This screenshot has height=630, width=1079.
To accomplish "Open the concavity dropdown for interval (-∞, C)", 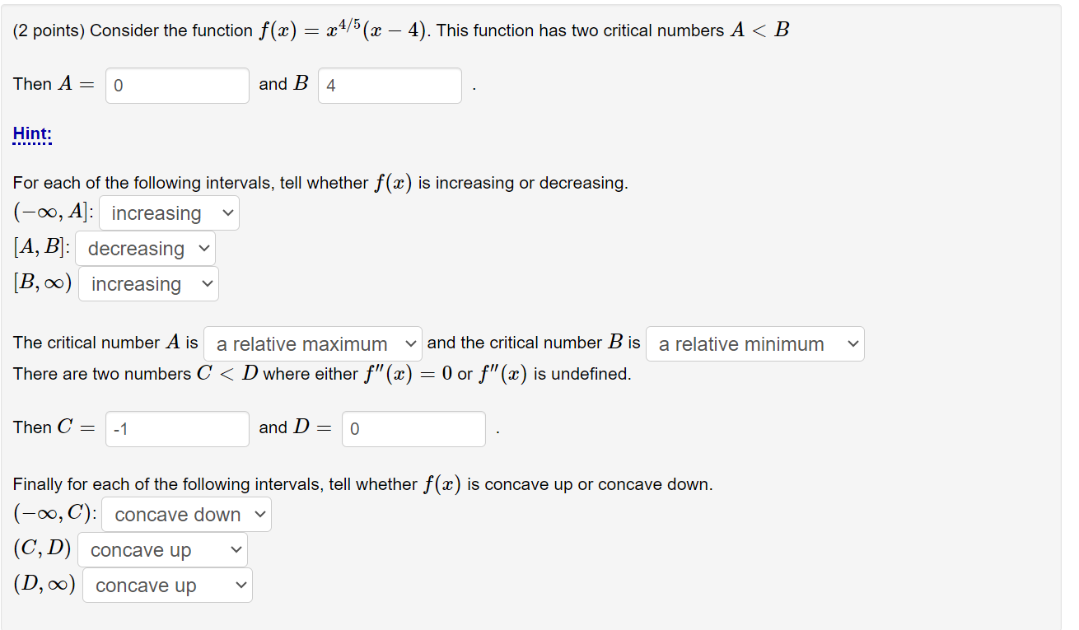I will 185,514.
